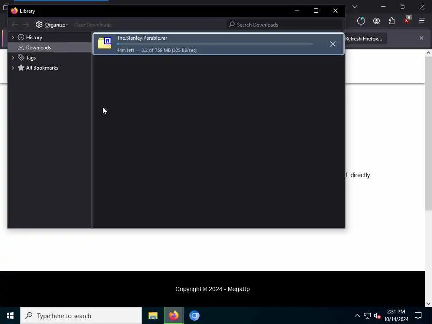Click the page scrollbar up arrow
The image size is (432, 324).
pos(428,53)
